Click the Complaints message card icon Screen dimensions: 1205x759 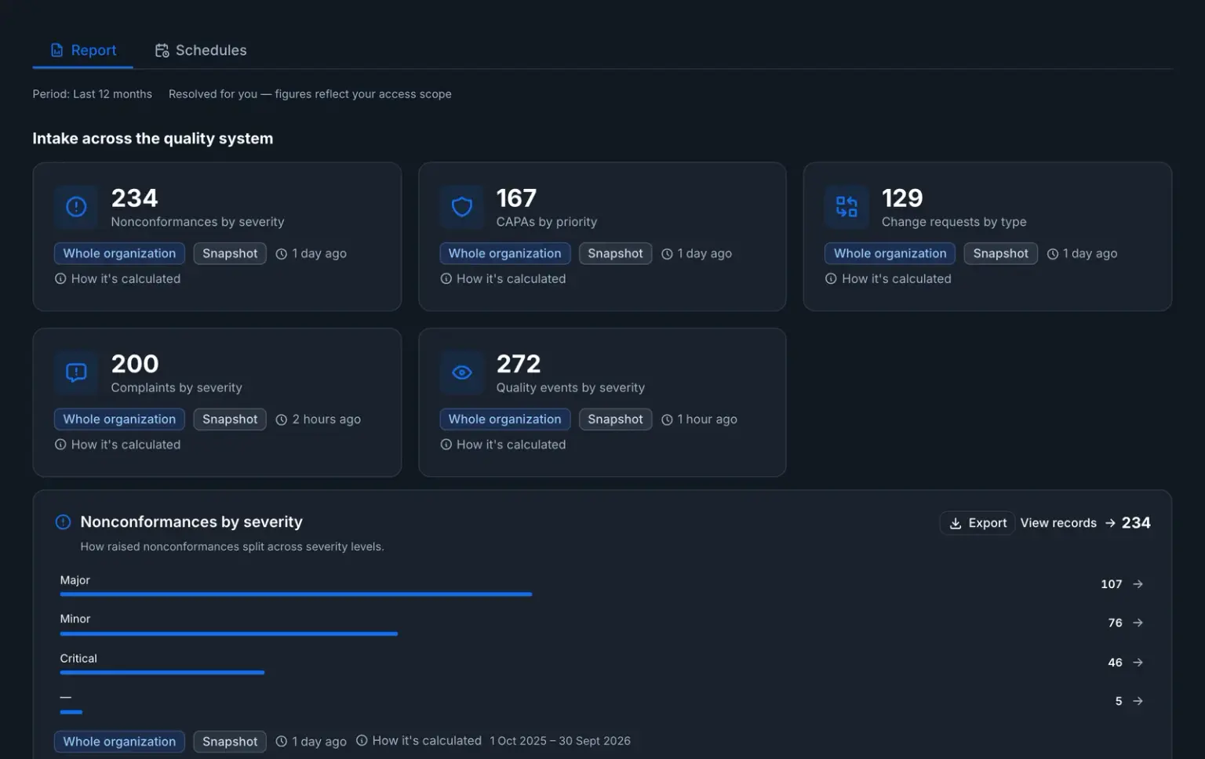[x=76, y=372]
